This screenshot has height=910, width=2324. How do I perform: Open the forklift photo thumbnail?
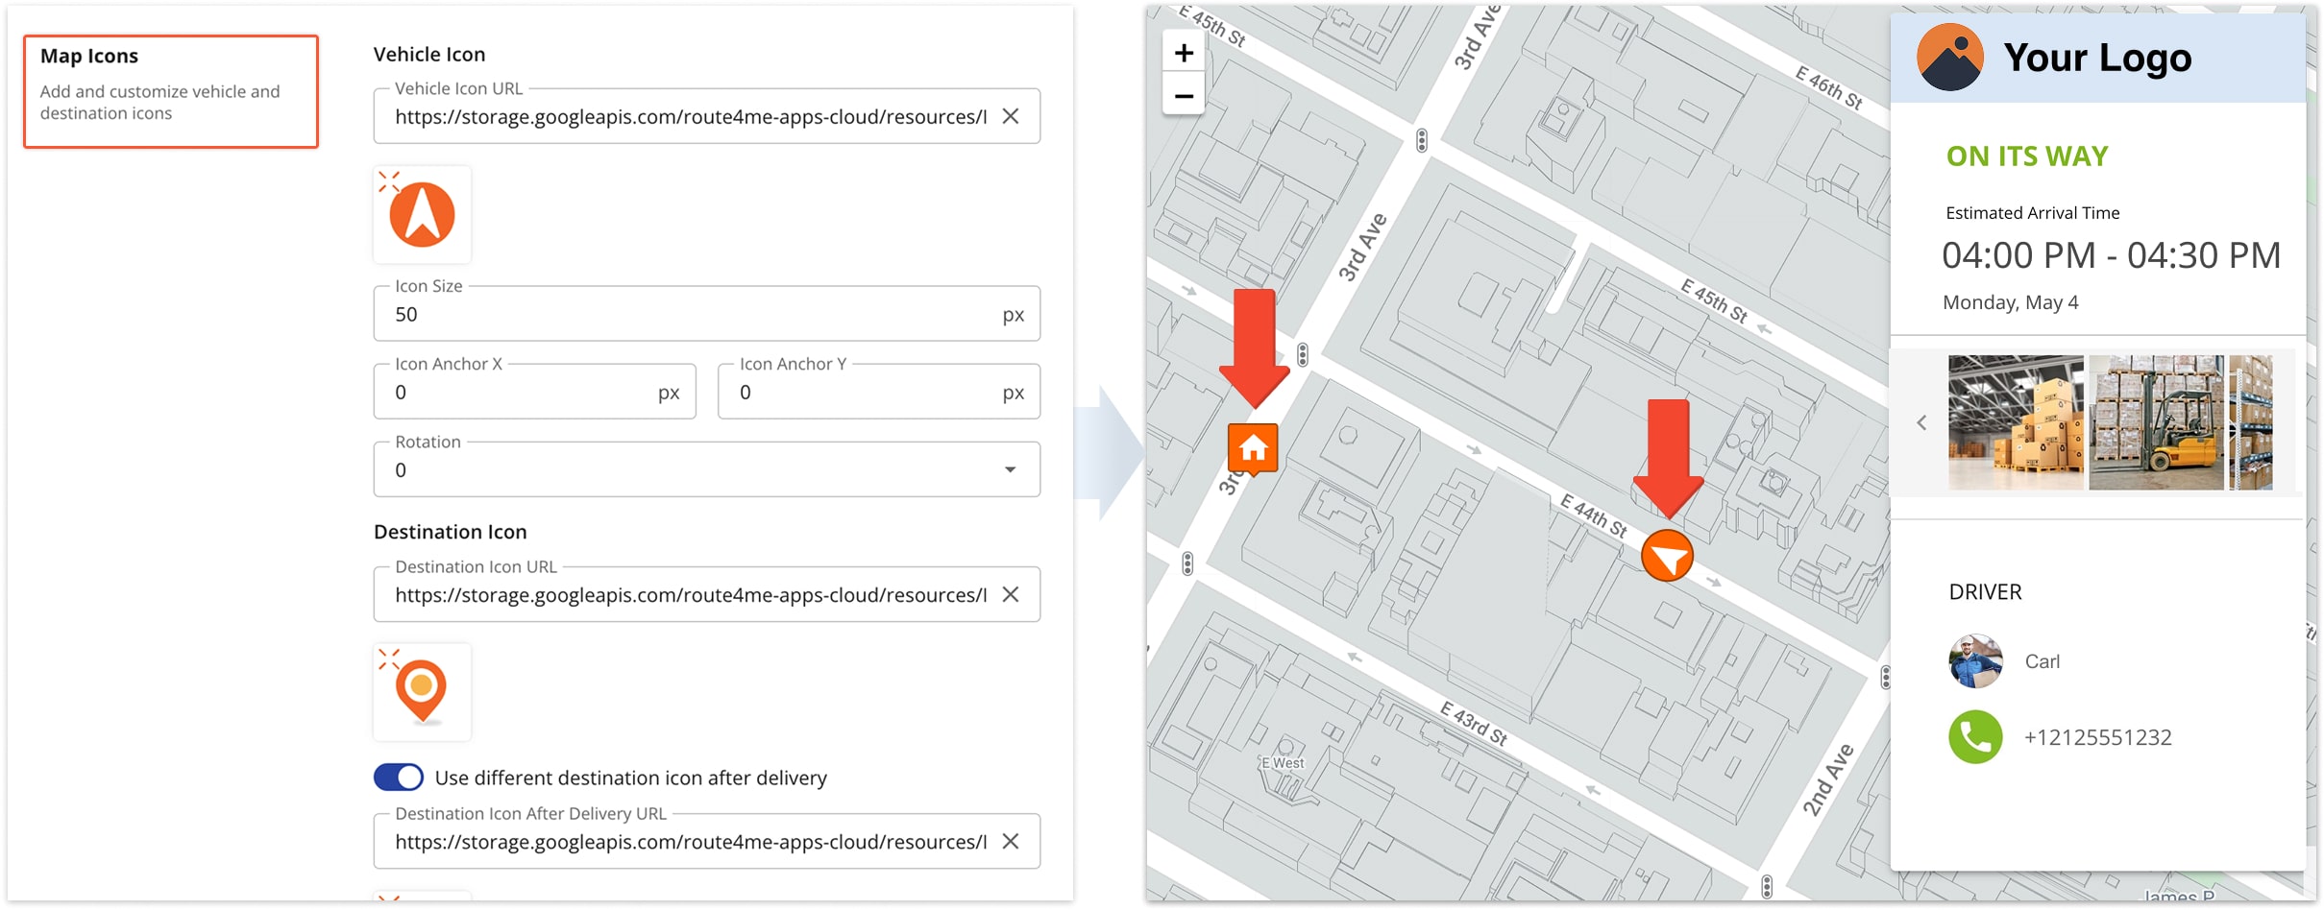2156,422
